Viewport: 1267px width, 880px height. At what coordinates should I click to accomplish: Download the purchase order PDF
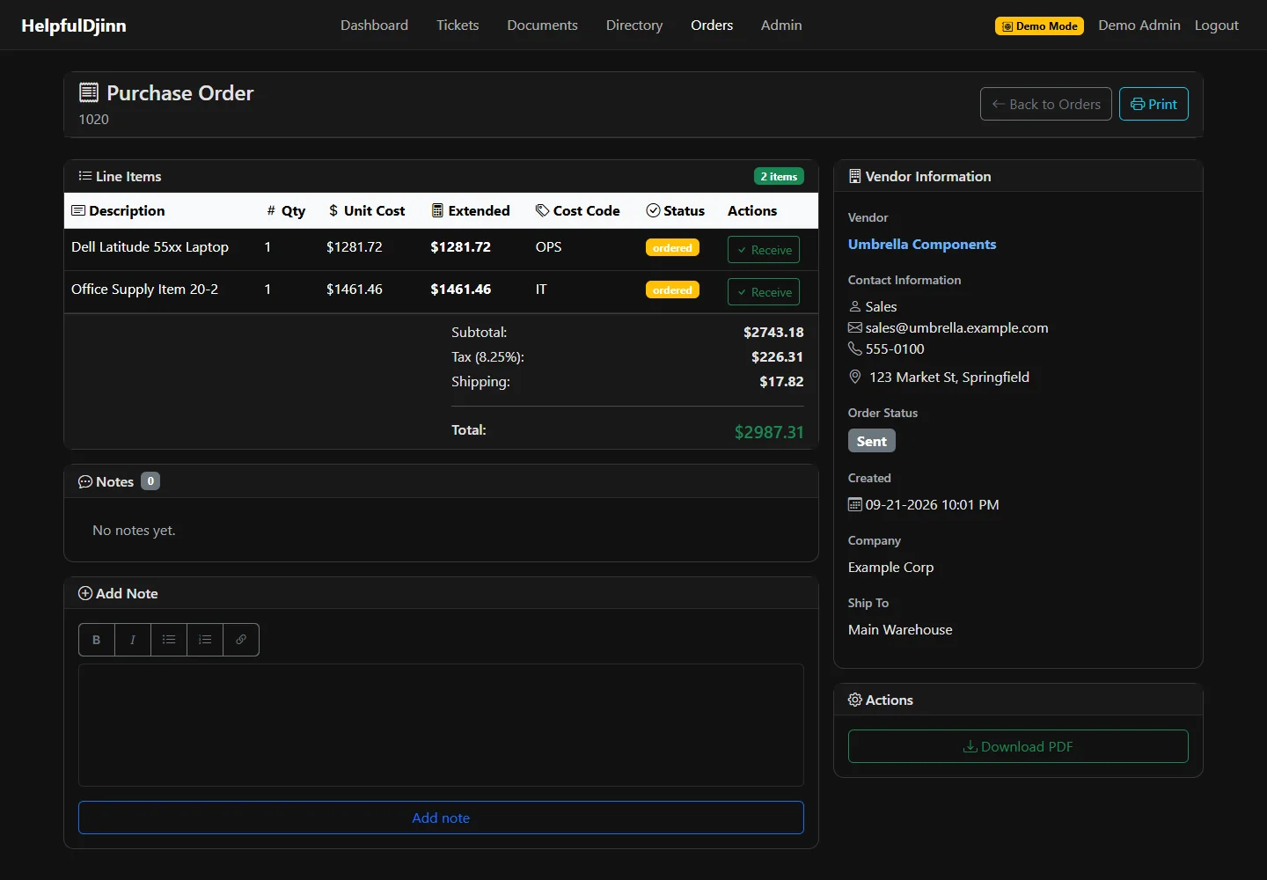coord(1018,746)
